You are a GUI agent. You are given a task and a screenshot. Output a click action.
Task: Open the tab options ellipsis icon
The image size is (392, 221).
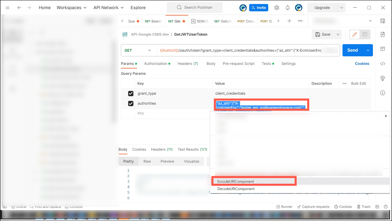pyautogui.click(x=300, y=21)
